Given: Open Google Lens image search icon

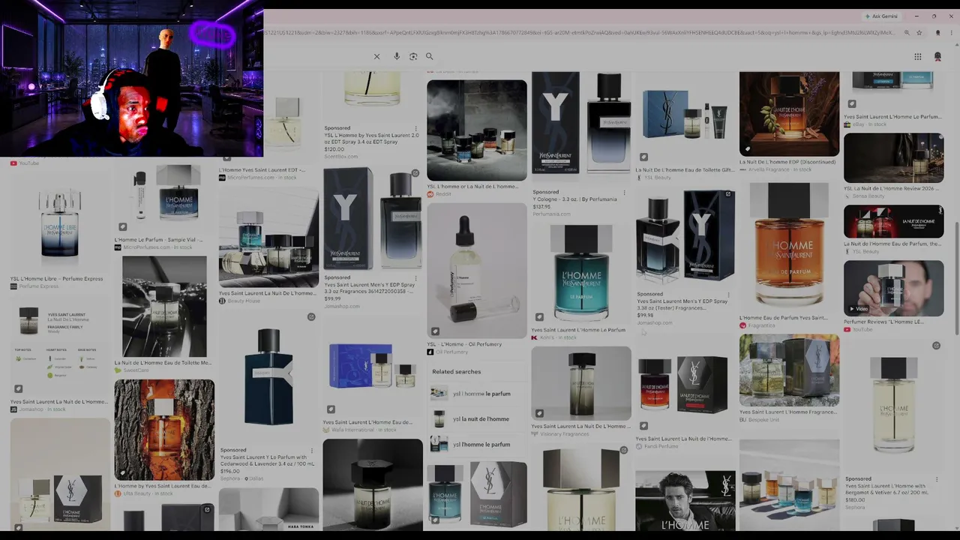Looking at the screenshot, I should click(x=413, y=56).
